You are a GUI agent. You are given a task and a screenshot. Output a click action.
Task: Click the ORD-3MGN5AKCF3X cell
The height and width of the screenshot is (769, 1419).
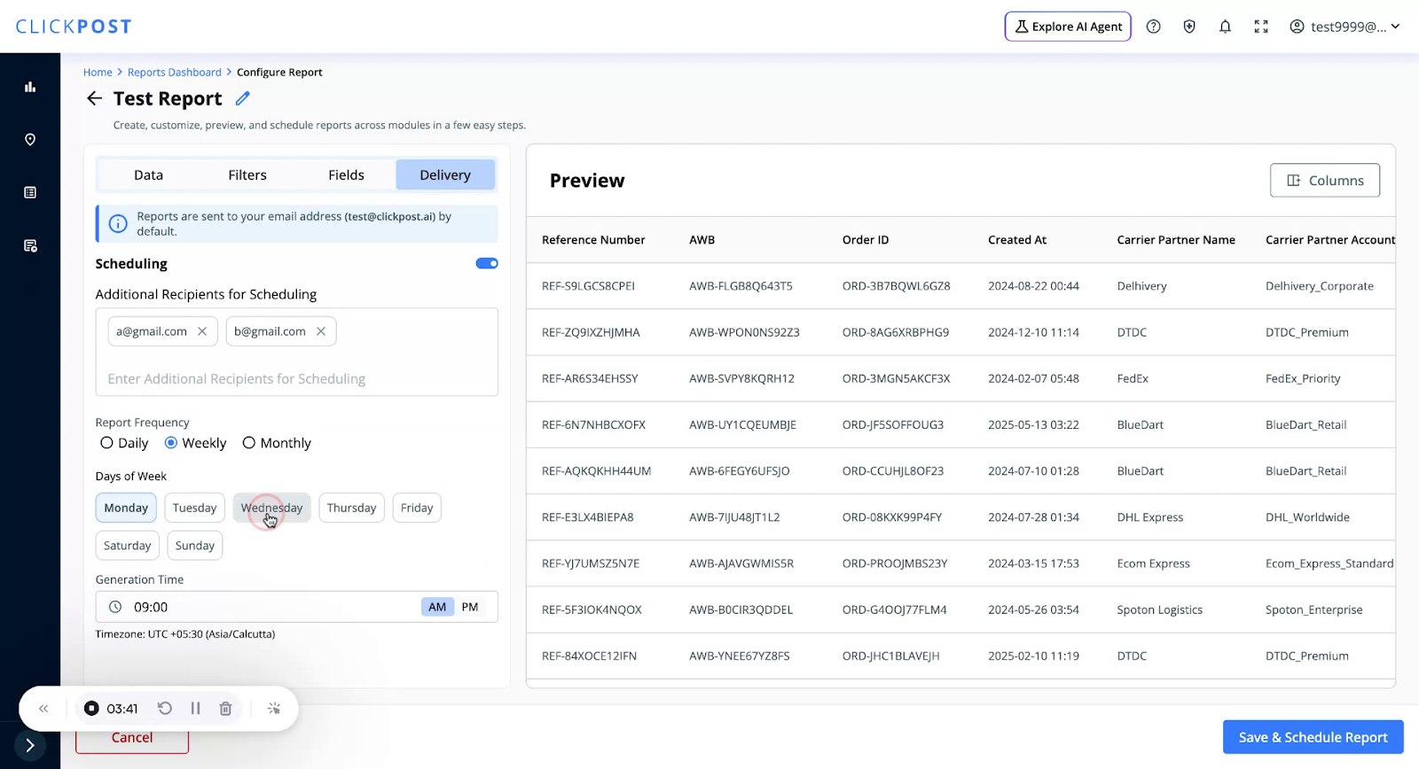click(896, 378)
